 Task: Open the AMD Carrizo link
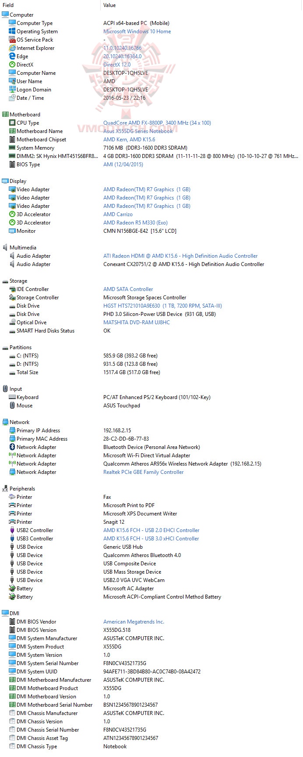[118, 214]
